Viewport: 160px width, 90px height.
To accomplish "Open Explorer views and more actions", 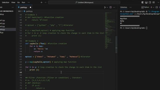I will point(13,7).
